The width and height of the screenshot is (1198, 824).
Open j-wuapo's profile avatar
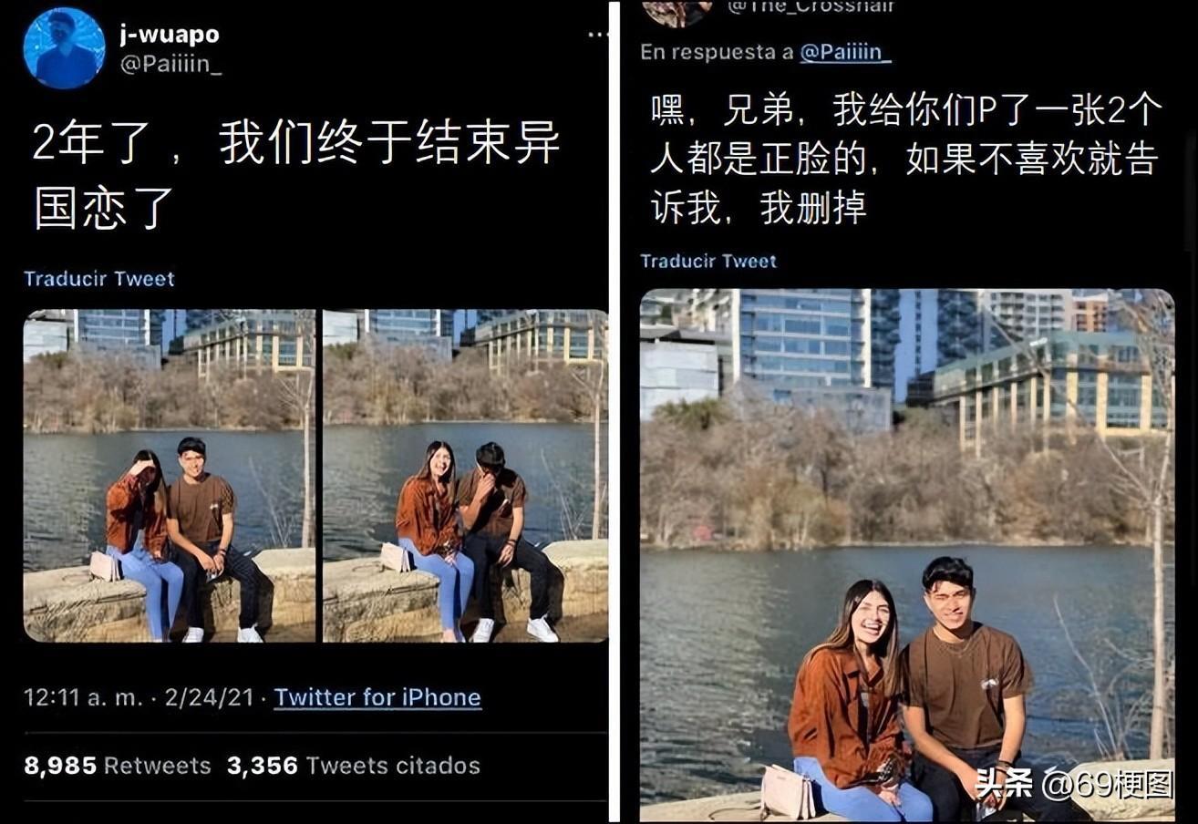click(x=64, y=48)
